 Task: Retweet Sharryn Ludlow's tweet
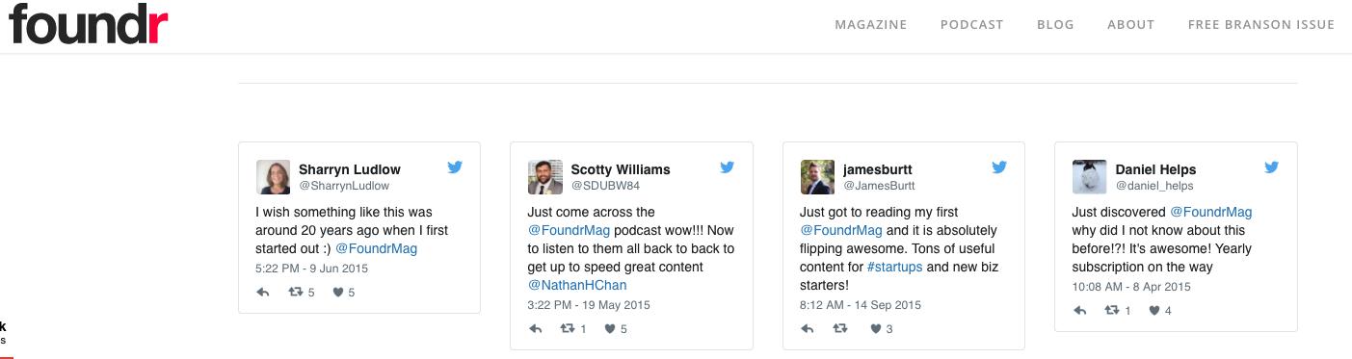tap(296, 293)
